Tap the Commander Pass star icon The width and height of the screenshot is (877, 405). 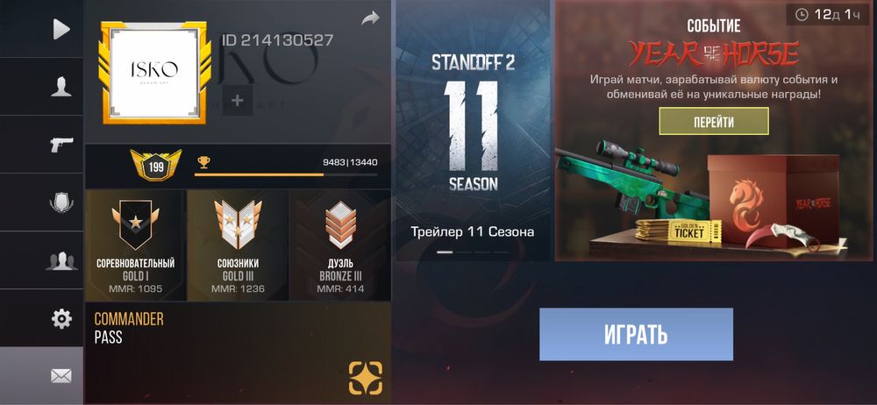366,378
